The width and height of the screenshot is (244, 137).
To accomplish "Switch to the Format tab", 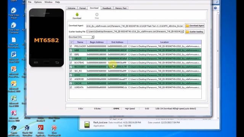I will coord(82,8).
